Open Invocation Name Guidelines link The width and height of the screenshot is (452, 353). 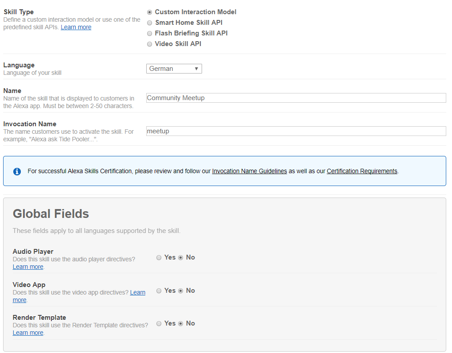point(249,171)
